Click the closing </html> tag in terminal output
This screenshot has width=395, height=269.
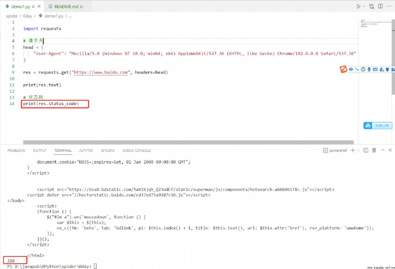[x=36, y=255]
